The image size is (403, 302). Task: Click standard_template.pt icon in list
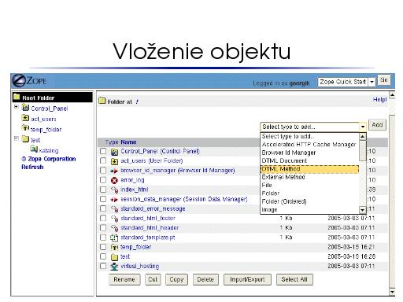pos(114,238)
